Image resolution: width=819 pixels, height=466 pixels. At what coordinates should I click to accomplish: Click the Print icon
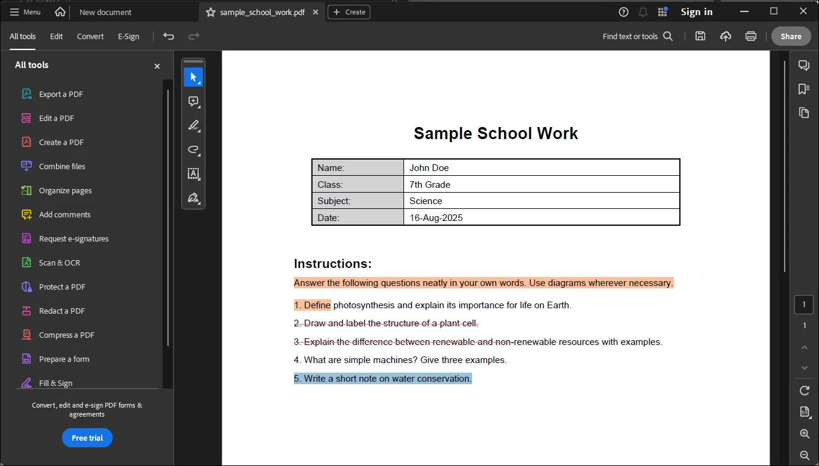click(x=750, y=36)
